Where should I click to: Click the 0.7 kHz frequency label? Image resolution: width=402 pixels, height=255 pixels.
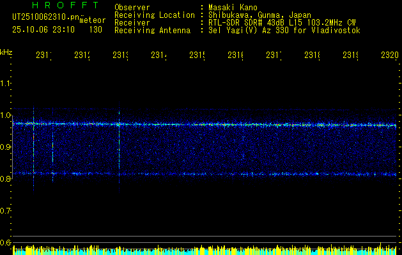(x=5, y=211)
